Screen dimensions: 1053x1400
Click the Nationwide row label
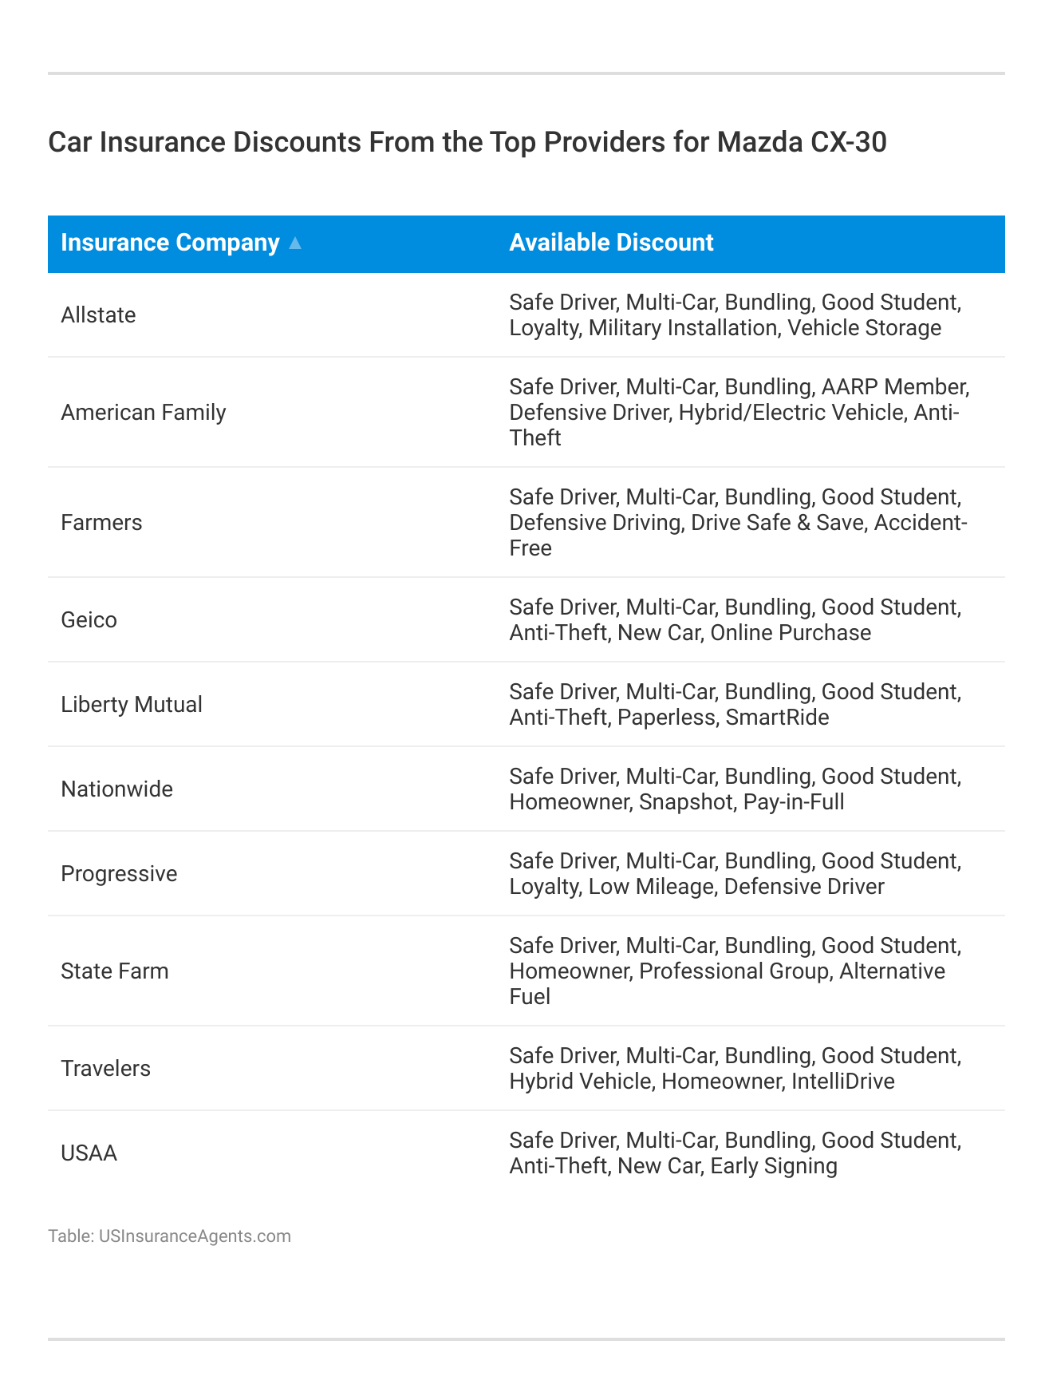116,789
